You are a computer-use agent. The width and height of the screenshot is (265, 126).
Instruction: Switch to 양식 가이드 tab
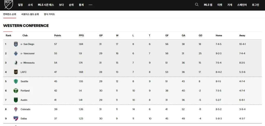(x=49, y=14)
